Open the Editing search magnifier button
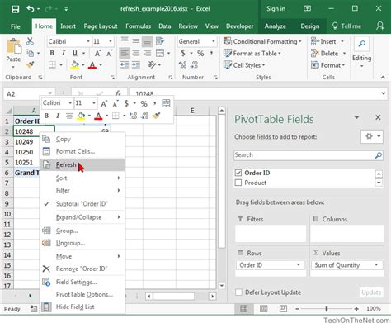This screenshot has height=328, width=391. pos(361,44)
